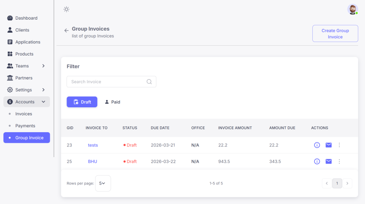Click the search magnifier icon
This screenshot has width=365, height=204.
pyautogui.click(x=149, y=82)
